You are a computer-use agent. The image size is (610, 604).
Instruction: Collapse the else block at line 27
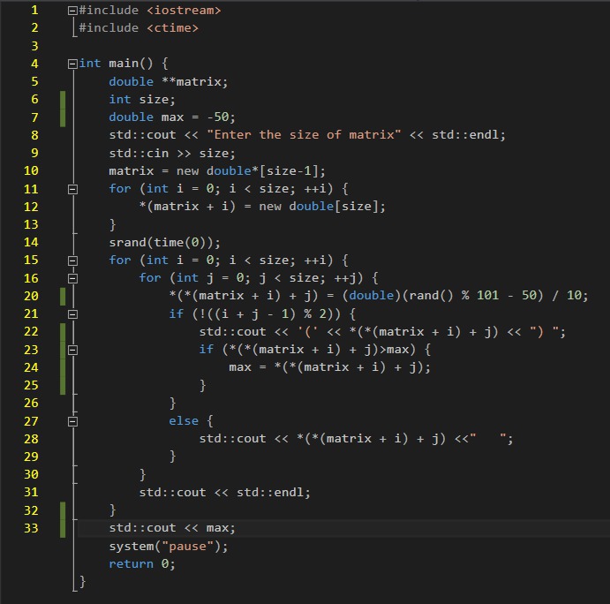(x=72, y=422)
